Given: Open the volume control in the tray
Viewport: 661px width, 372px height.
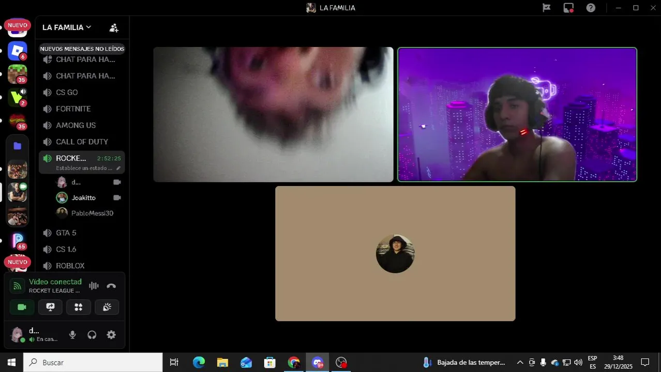Looking at the screenshot, I should pyautogui.click(x=578, y=363).
